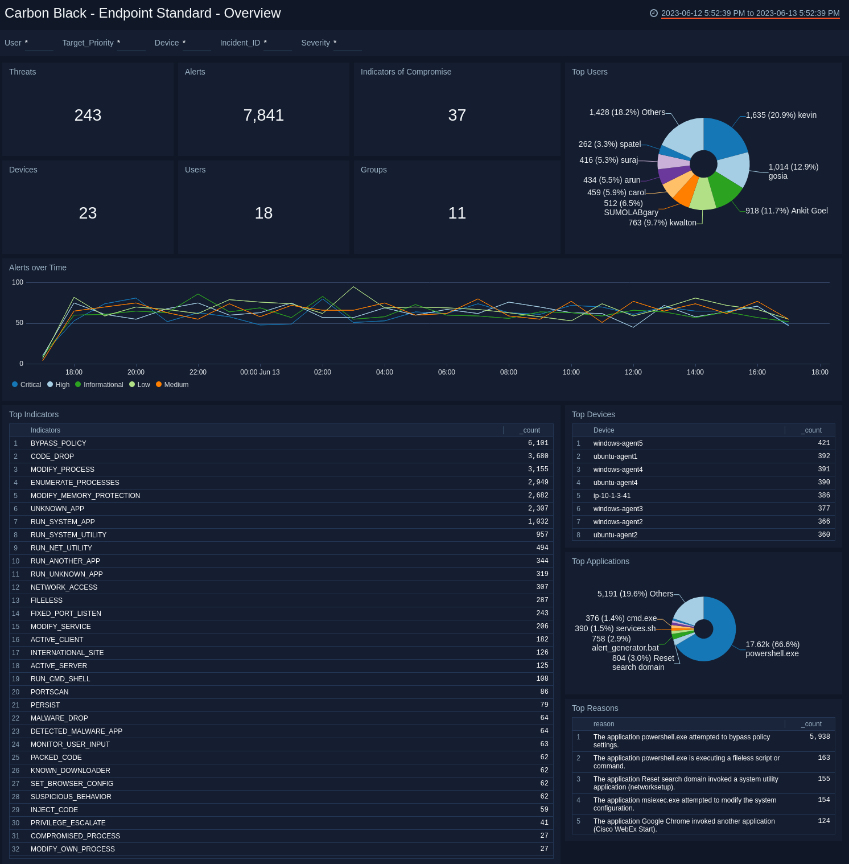This screenshot has width=849, height=864.
Task: Click the Severity filter field
Action: (348, 44)
